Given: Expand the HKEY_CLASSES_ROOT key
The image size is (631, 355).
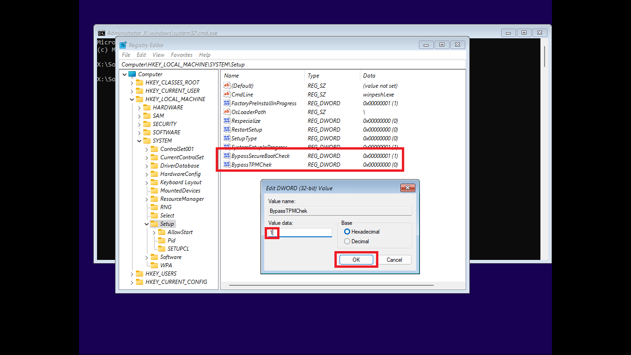Looking at the screenshot, I should coord(132,83).
